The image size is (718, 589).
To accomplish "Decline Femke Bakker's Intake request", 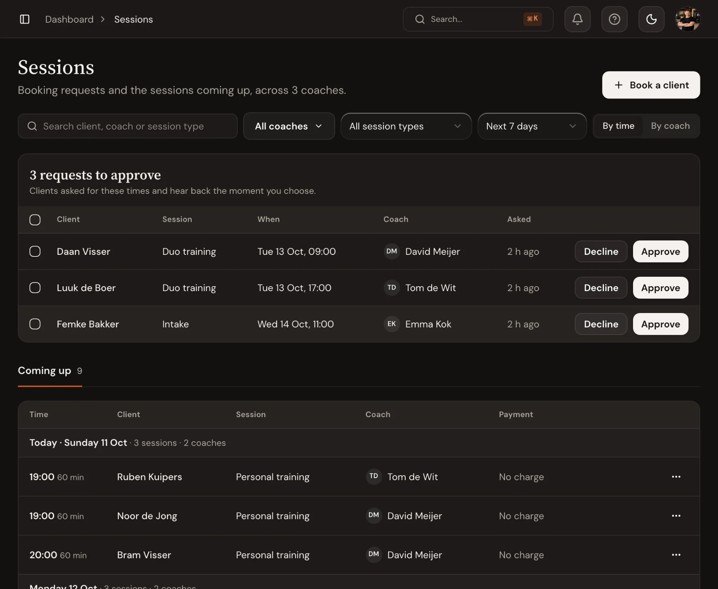I will 601,324.
